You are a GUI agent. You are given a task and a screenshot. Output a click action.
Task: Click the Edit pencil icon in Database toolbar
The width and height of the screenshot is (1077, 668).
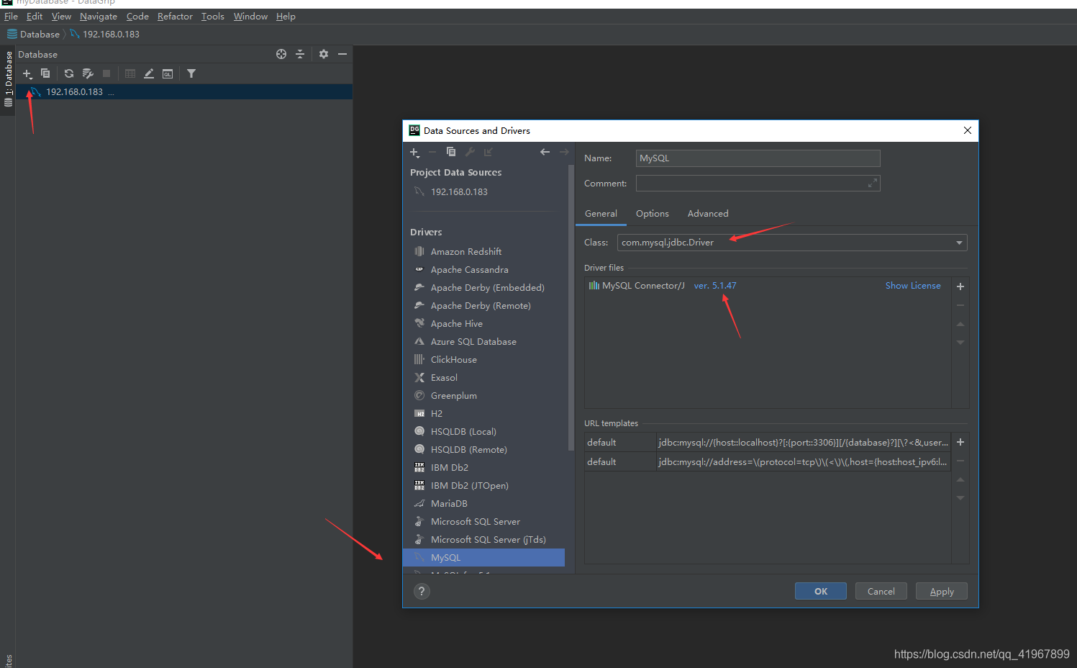click(149, 73)
